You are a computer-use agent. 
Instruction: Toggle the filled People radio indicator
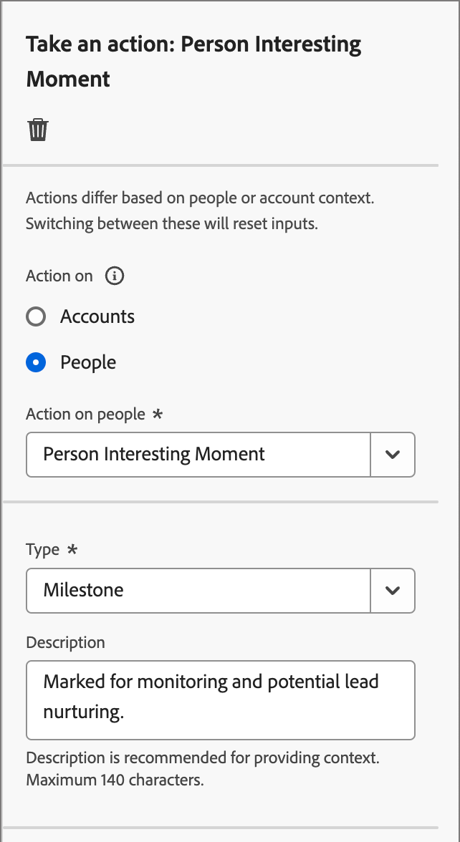[36, 362]
